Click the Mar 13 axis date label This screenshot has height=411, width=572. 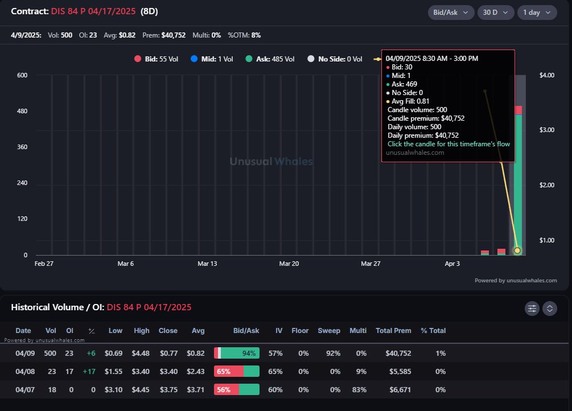(x=207, y=264)
